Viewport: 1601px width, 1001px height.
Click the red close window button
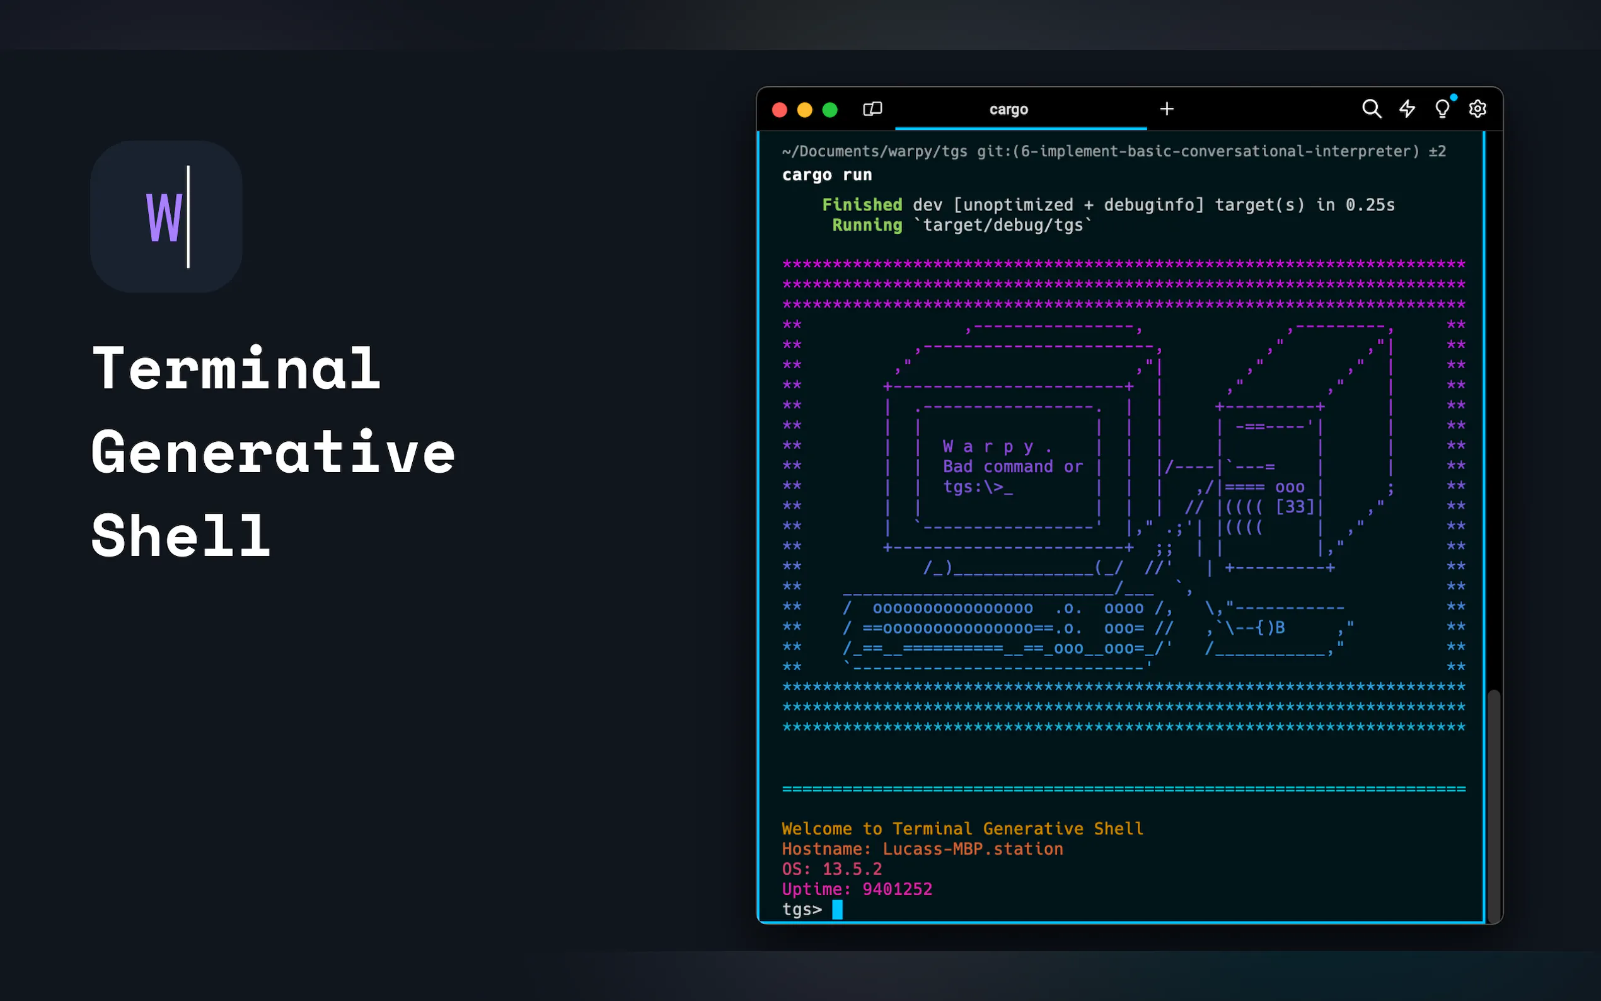[x=780, y=110]
